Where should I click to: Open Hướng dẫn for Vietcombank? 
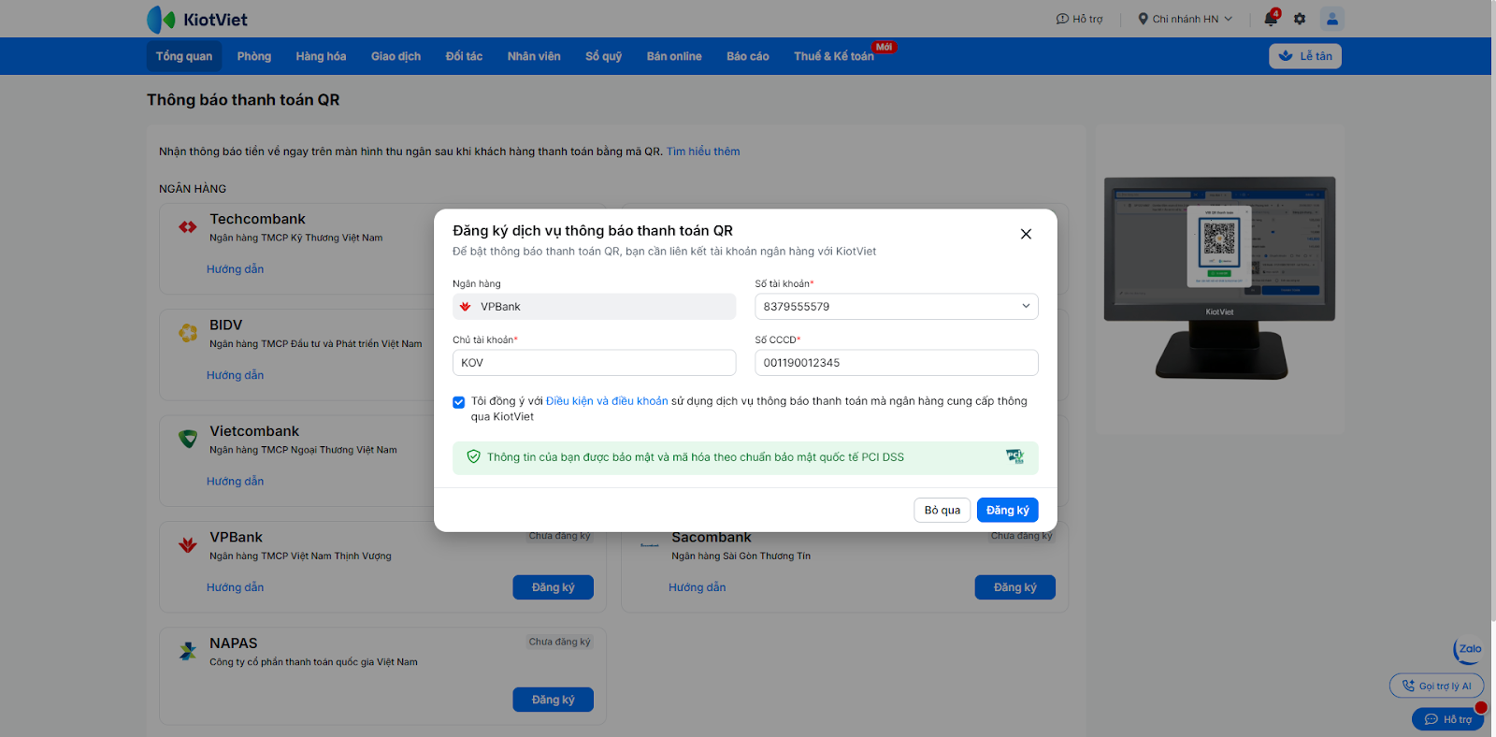[x=236, y=482]
